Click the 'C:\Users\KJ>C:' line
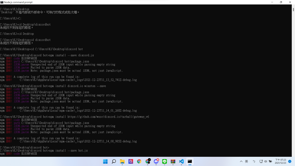This screenshot has height=166, width=295. (x=11, y=18)
